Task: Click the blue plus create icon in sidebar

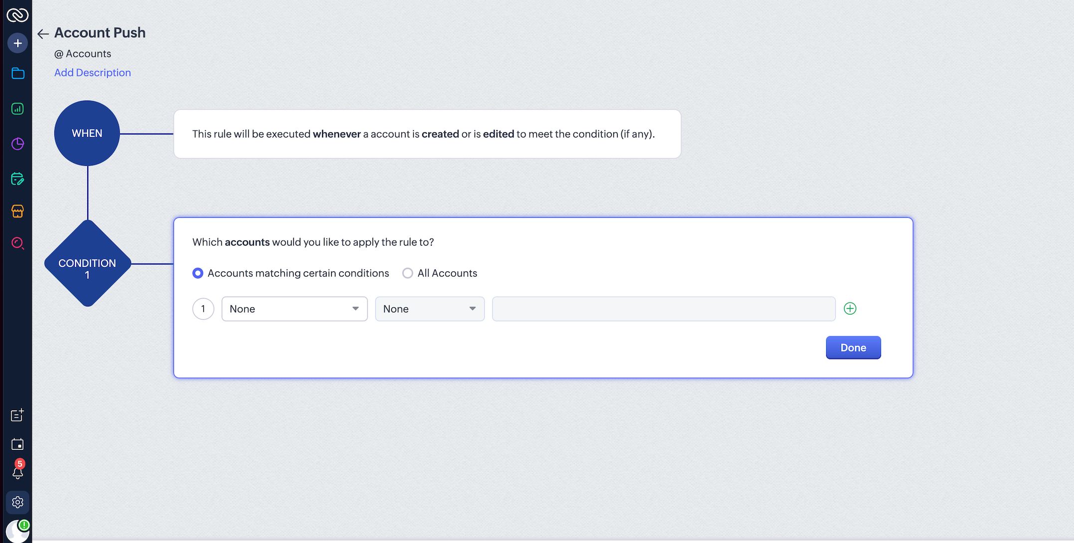Action: point(17,43)
